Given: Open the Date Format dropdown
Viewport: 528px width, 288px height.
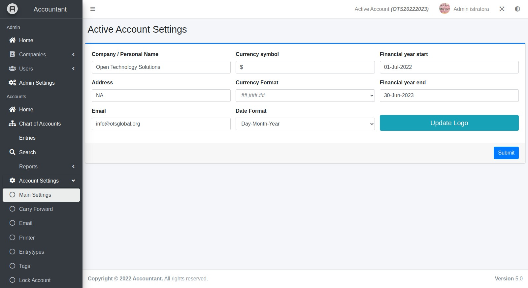Looking at the screenshot, I should (x=305, y=124).
